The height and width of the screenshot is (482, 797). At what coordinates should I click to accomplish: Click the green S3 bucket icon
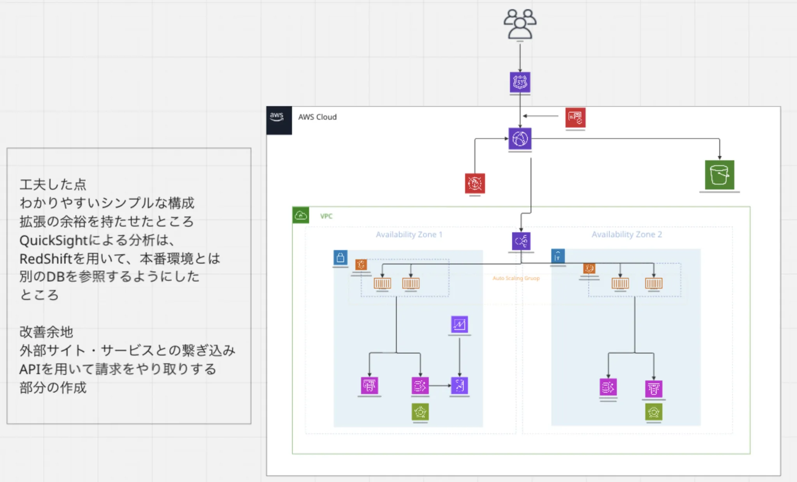point(719,175)
